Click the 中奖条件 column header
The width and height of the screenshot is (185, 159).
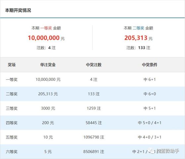[150, 65]
